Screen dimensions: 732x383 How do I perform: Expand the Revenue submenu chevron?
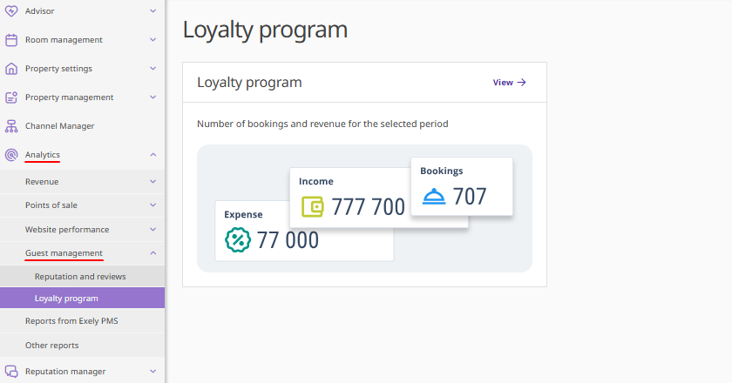pyautogui.click(x=153, y=182)
